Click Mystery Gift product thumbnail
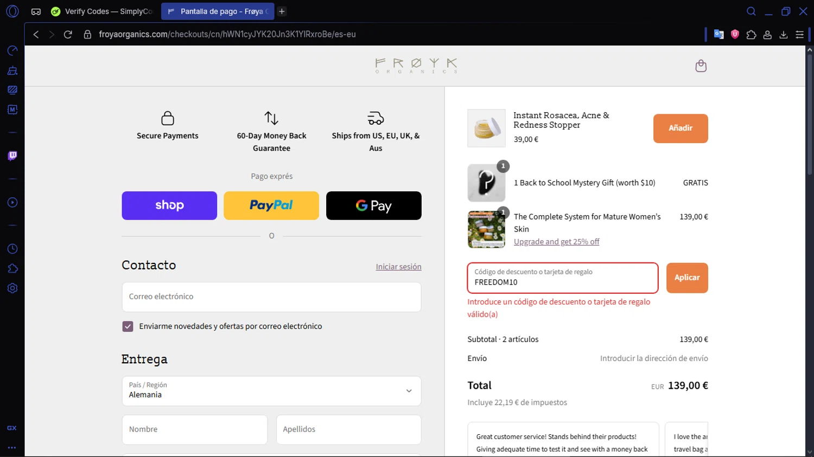 [486, 183]
